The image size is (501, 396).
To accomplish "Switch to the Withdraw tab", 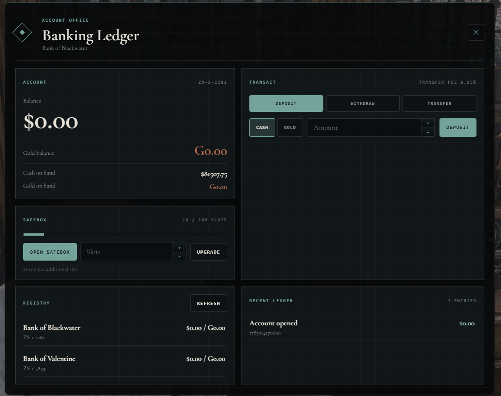I will click(363, 104).
